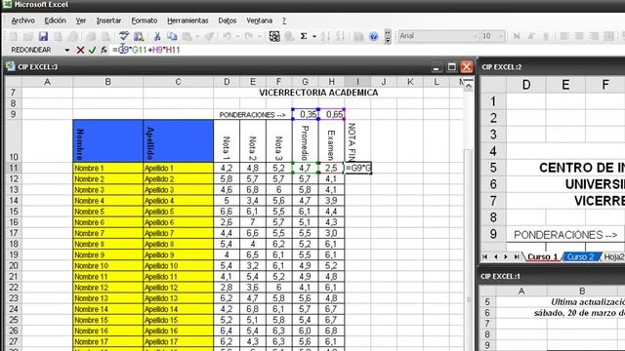The image size is (625, 351).
Task: Open the Archivo menu
Action: [22, 20]
